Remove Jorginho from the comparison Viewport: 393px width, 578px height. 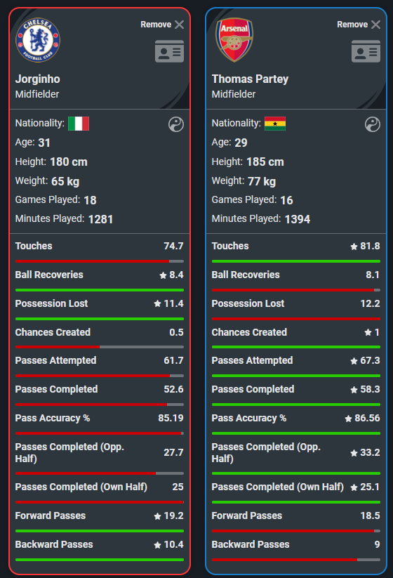(x=162, y=25)
